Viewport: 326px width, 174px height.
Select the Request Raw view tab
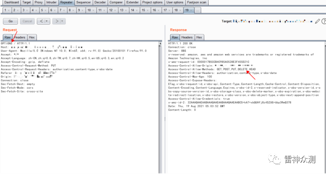7,37
